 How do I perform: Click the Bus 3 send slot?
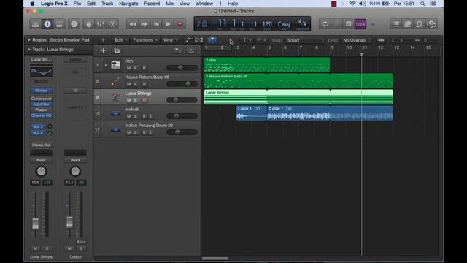pos(38,126)
